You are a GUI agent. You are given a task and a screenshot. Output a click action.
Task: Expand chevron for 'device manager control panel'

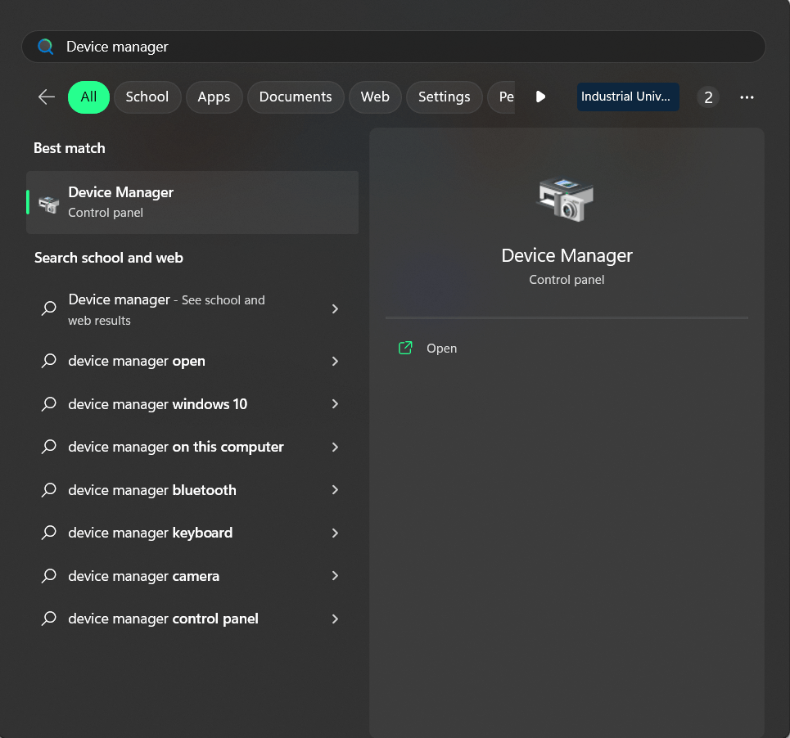tap(335, 619)
